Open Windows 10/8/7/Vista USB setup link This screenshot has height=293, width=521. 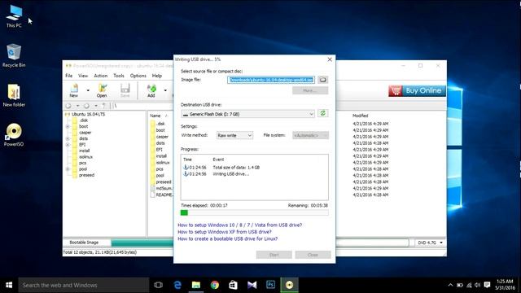tap(239, 225)
